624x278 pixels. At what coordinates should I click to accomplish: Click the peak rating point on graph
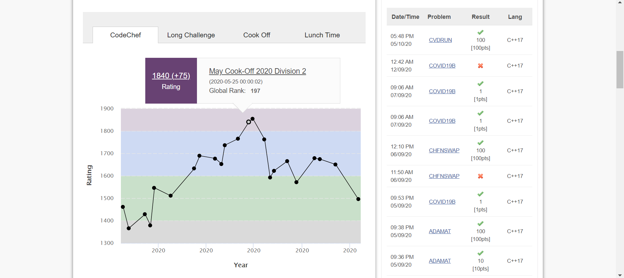coord(253,119)
